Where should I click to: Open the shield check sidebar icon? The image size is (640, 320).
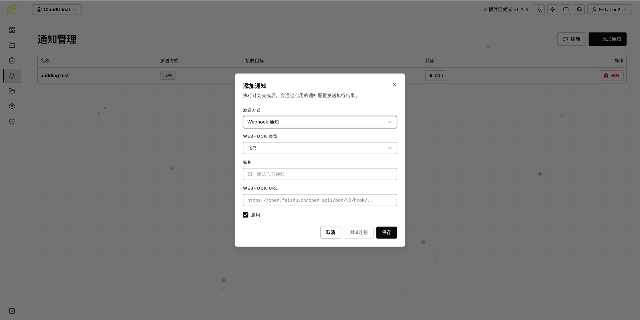12,121
